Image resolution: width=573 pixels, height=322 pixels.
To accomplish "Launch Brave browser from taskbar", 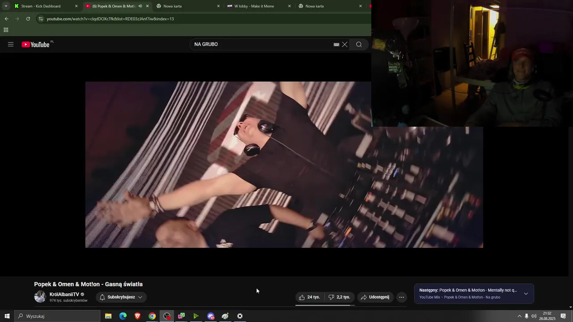I will [x=137, y=316].
